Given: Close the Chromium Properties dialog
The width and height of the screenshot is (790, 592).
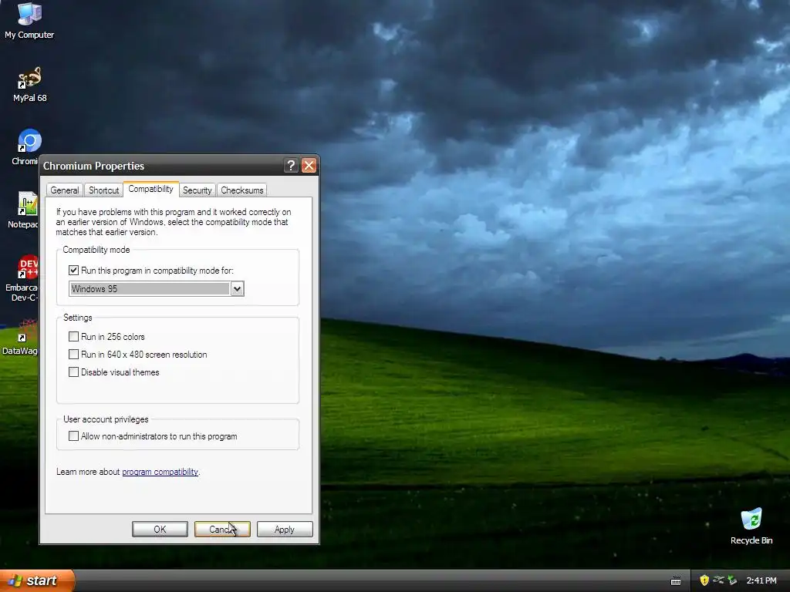Looking at the screenshot, I should tap(309, 166).
